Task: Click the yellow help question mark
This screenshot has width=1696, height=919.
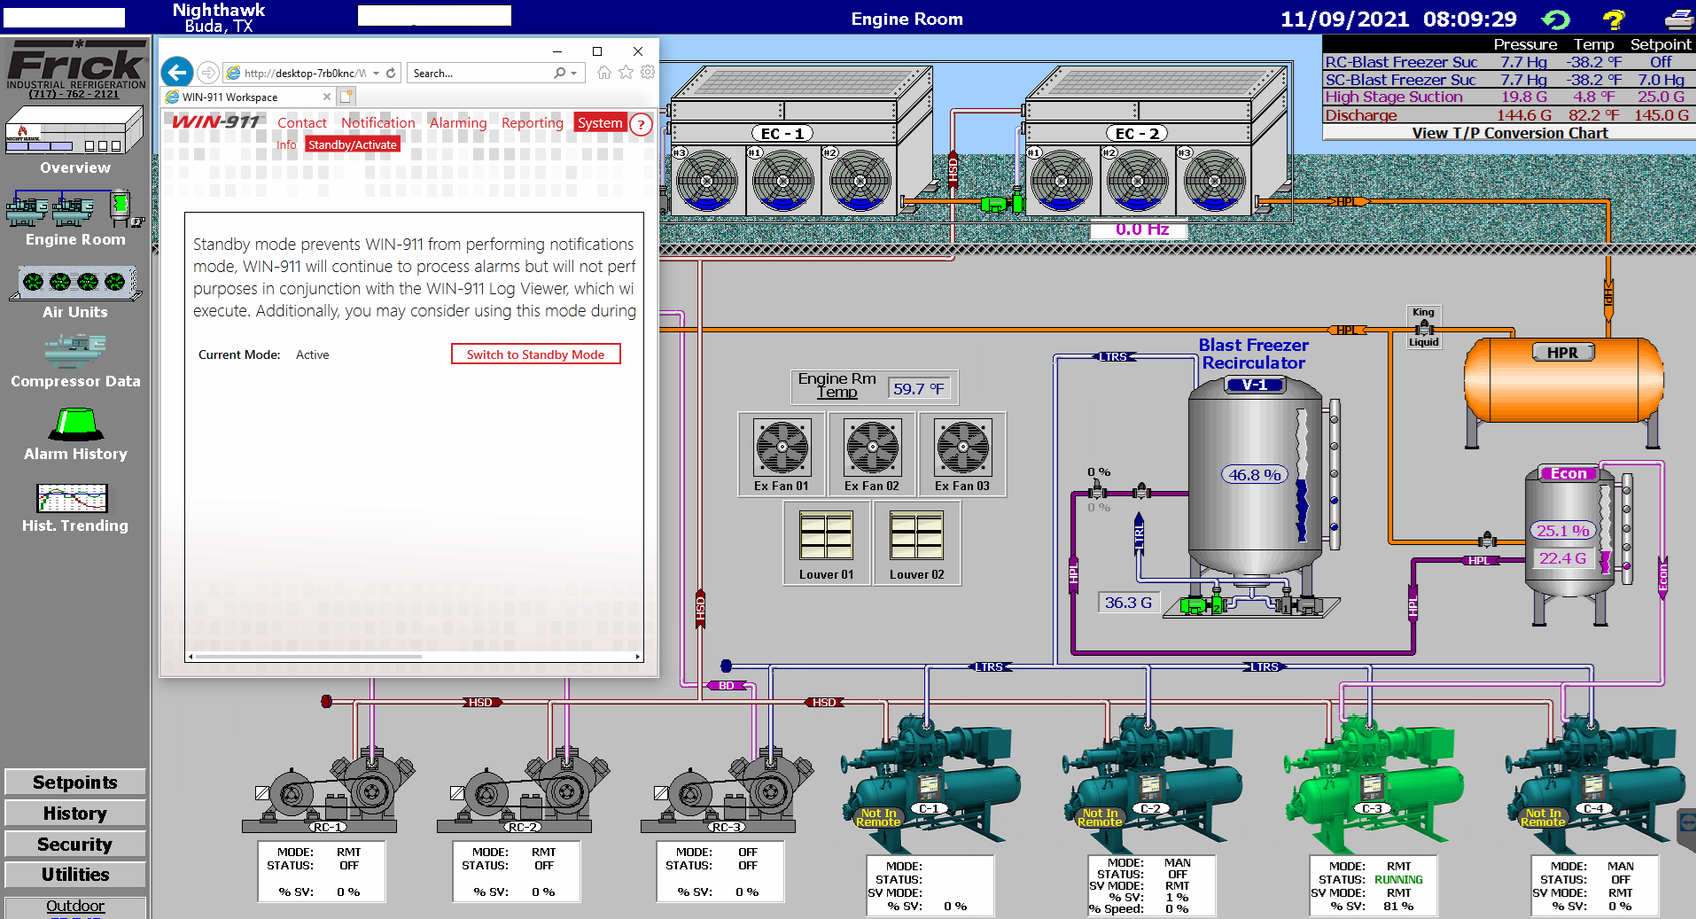Action: [x=1614, y=19]
